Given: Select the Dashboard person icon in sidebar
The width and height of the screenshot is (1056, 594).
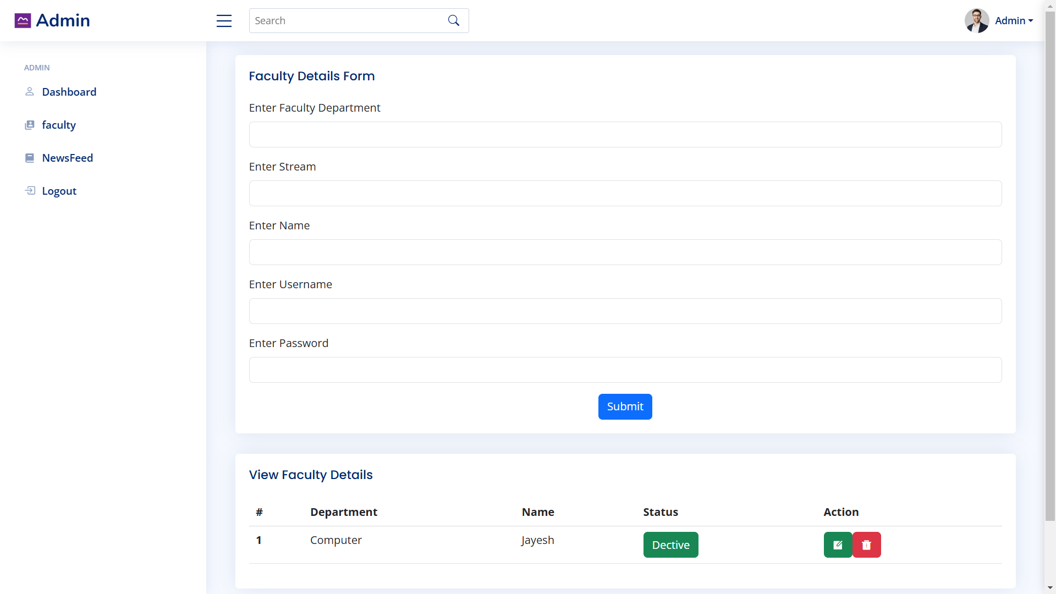Looking at the screenshot, I should (29, 92).
